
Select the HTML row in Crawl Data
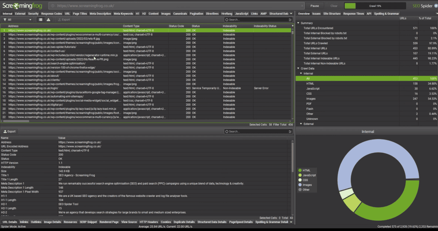(x=367, y=83)
